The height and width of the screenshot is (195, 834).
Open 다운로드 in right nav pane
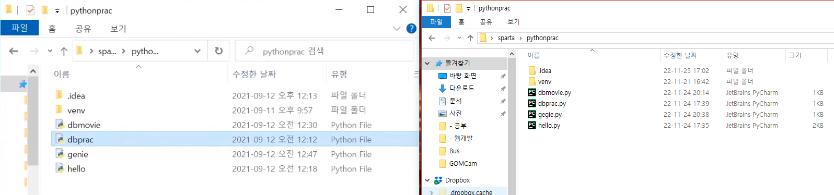(461, 88)
